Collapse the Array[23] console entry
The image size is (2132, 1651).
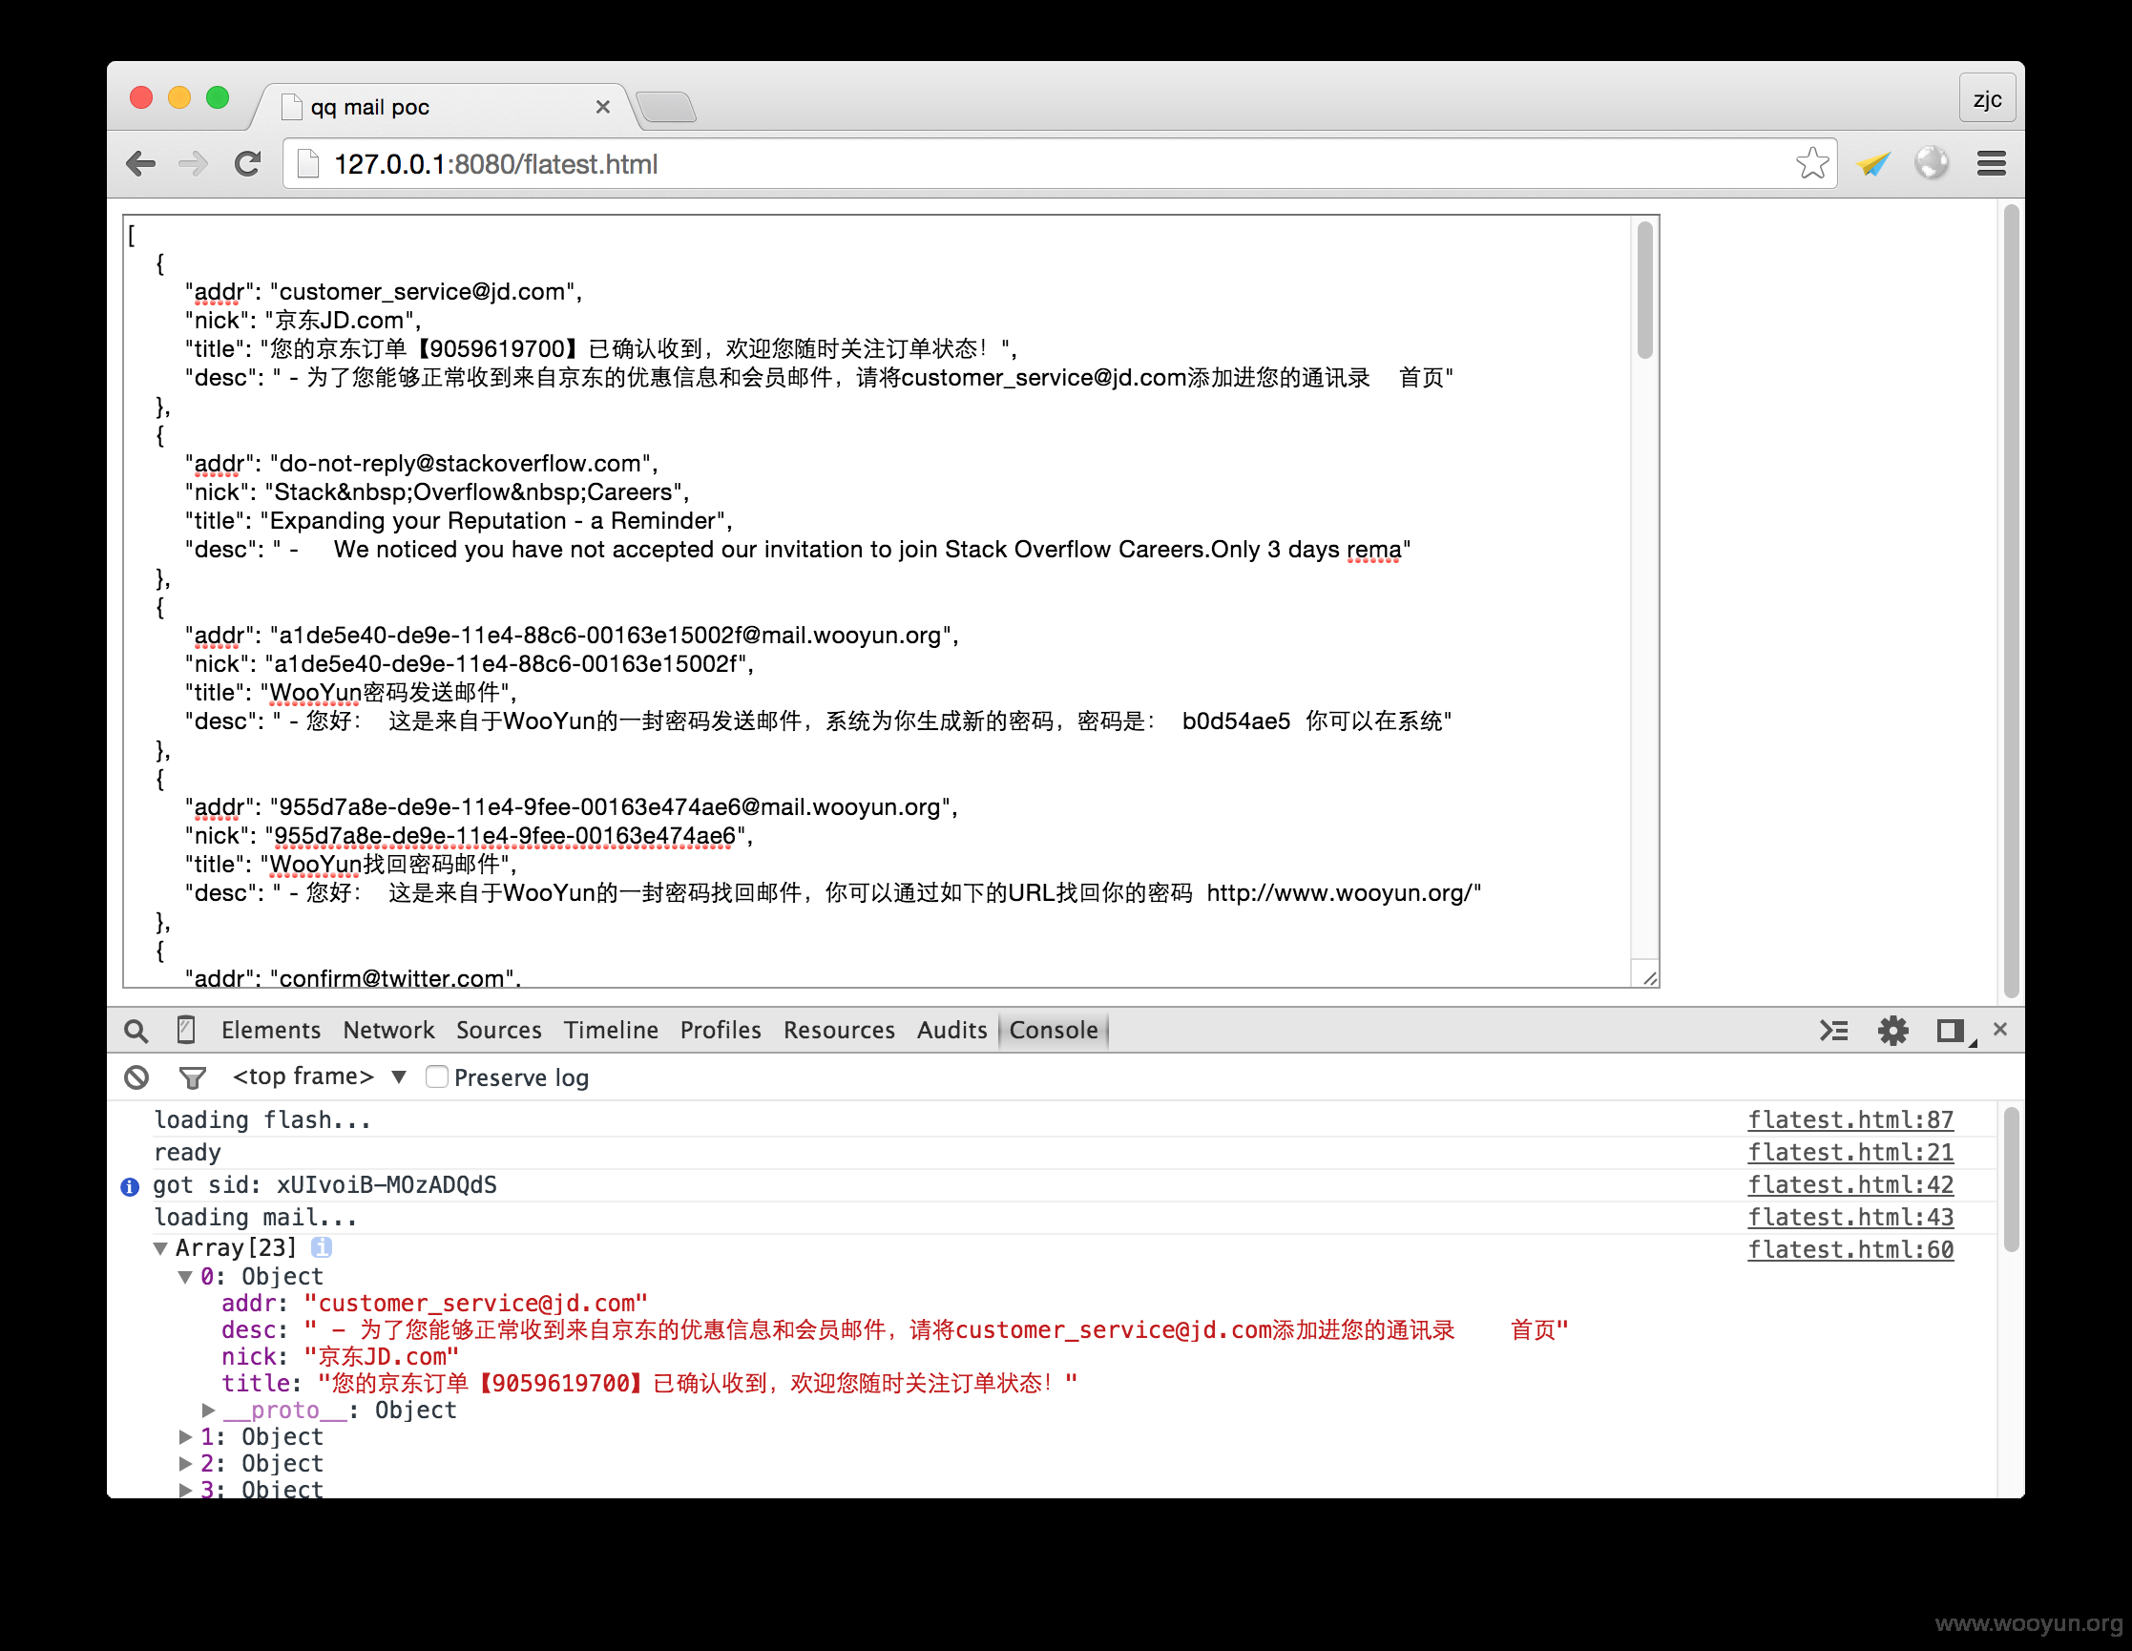coord(160,1247)
